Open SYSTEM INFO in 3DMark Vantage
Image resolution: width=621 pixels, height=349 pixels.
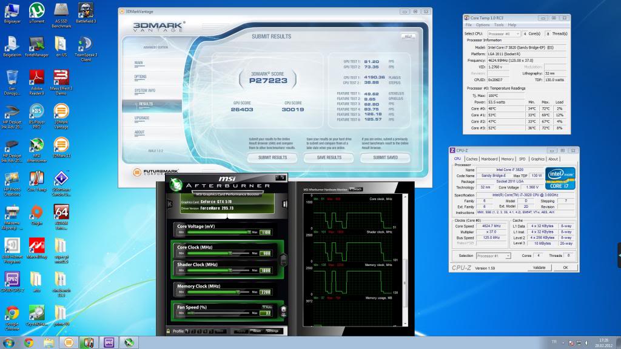point(145,91)
